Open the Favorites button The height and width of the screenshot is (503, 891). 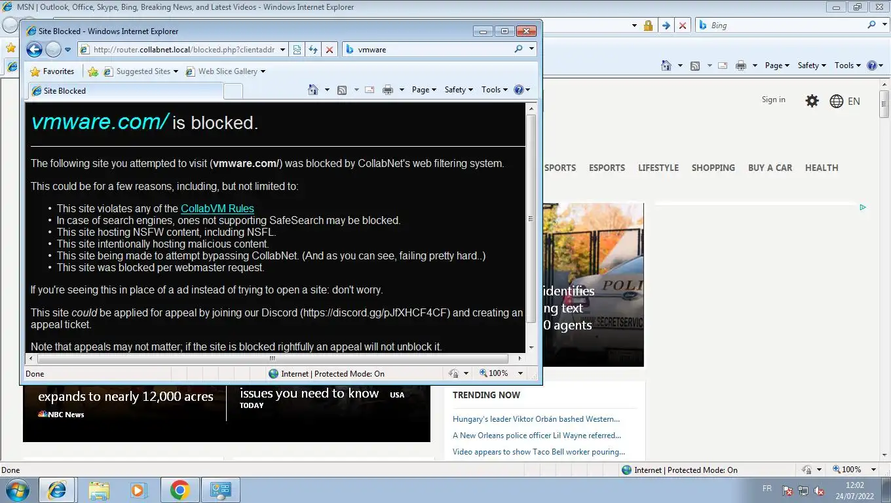point(52,71)
